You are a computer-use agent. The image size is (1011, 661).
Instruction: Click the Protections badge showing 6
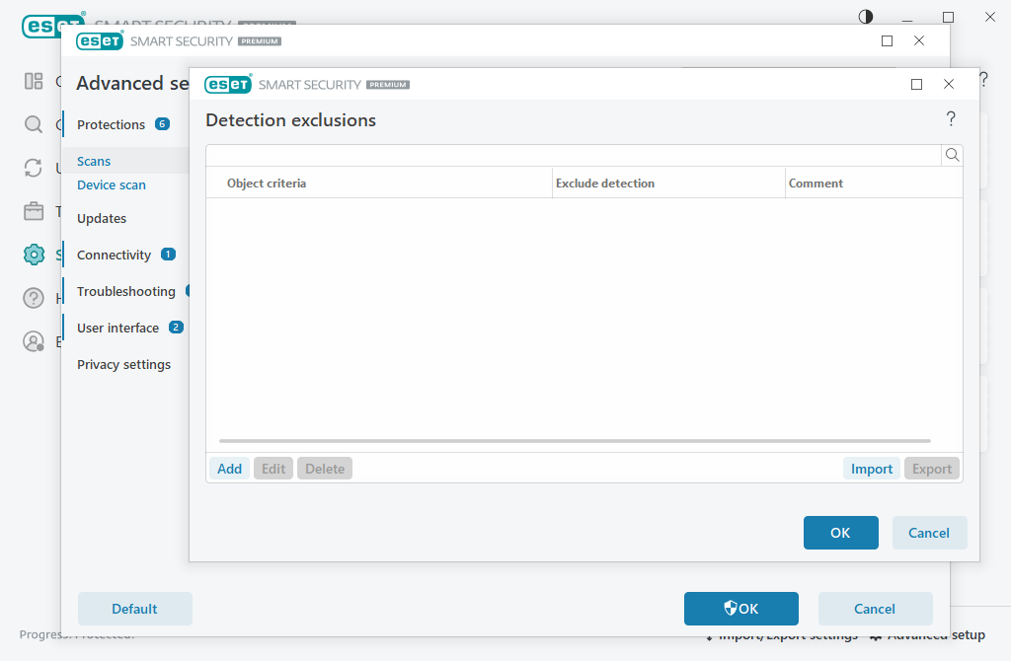click(163, 123)
